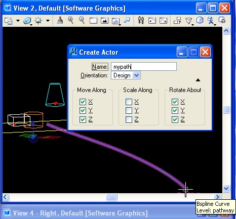Expand the brightness sun icon dropdown
The height and width of the screenshot is (219, 236).
pyautogui.click(x=48, y=21)
